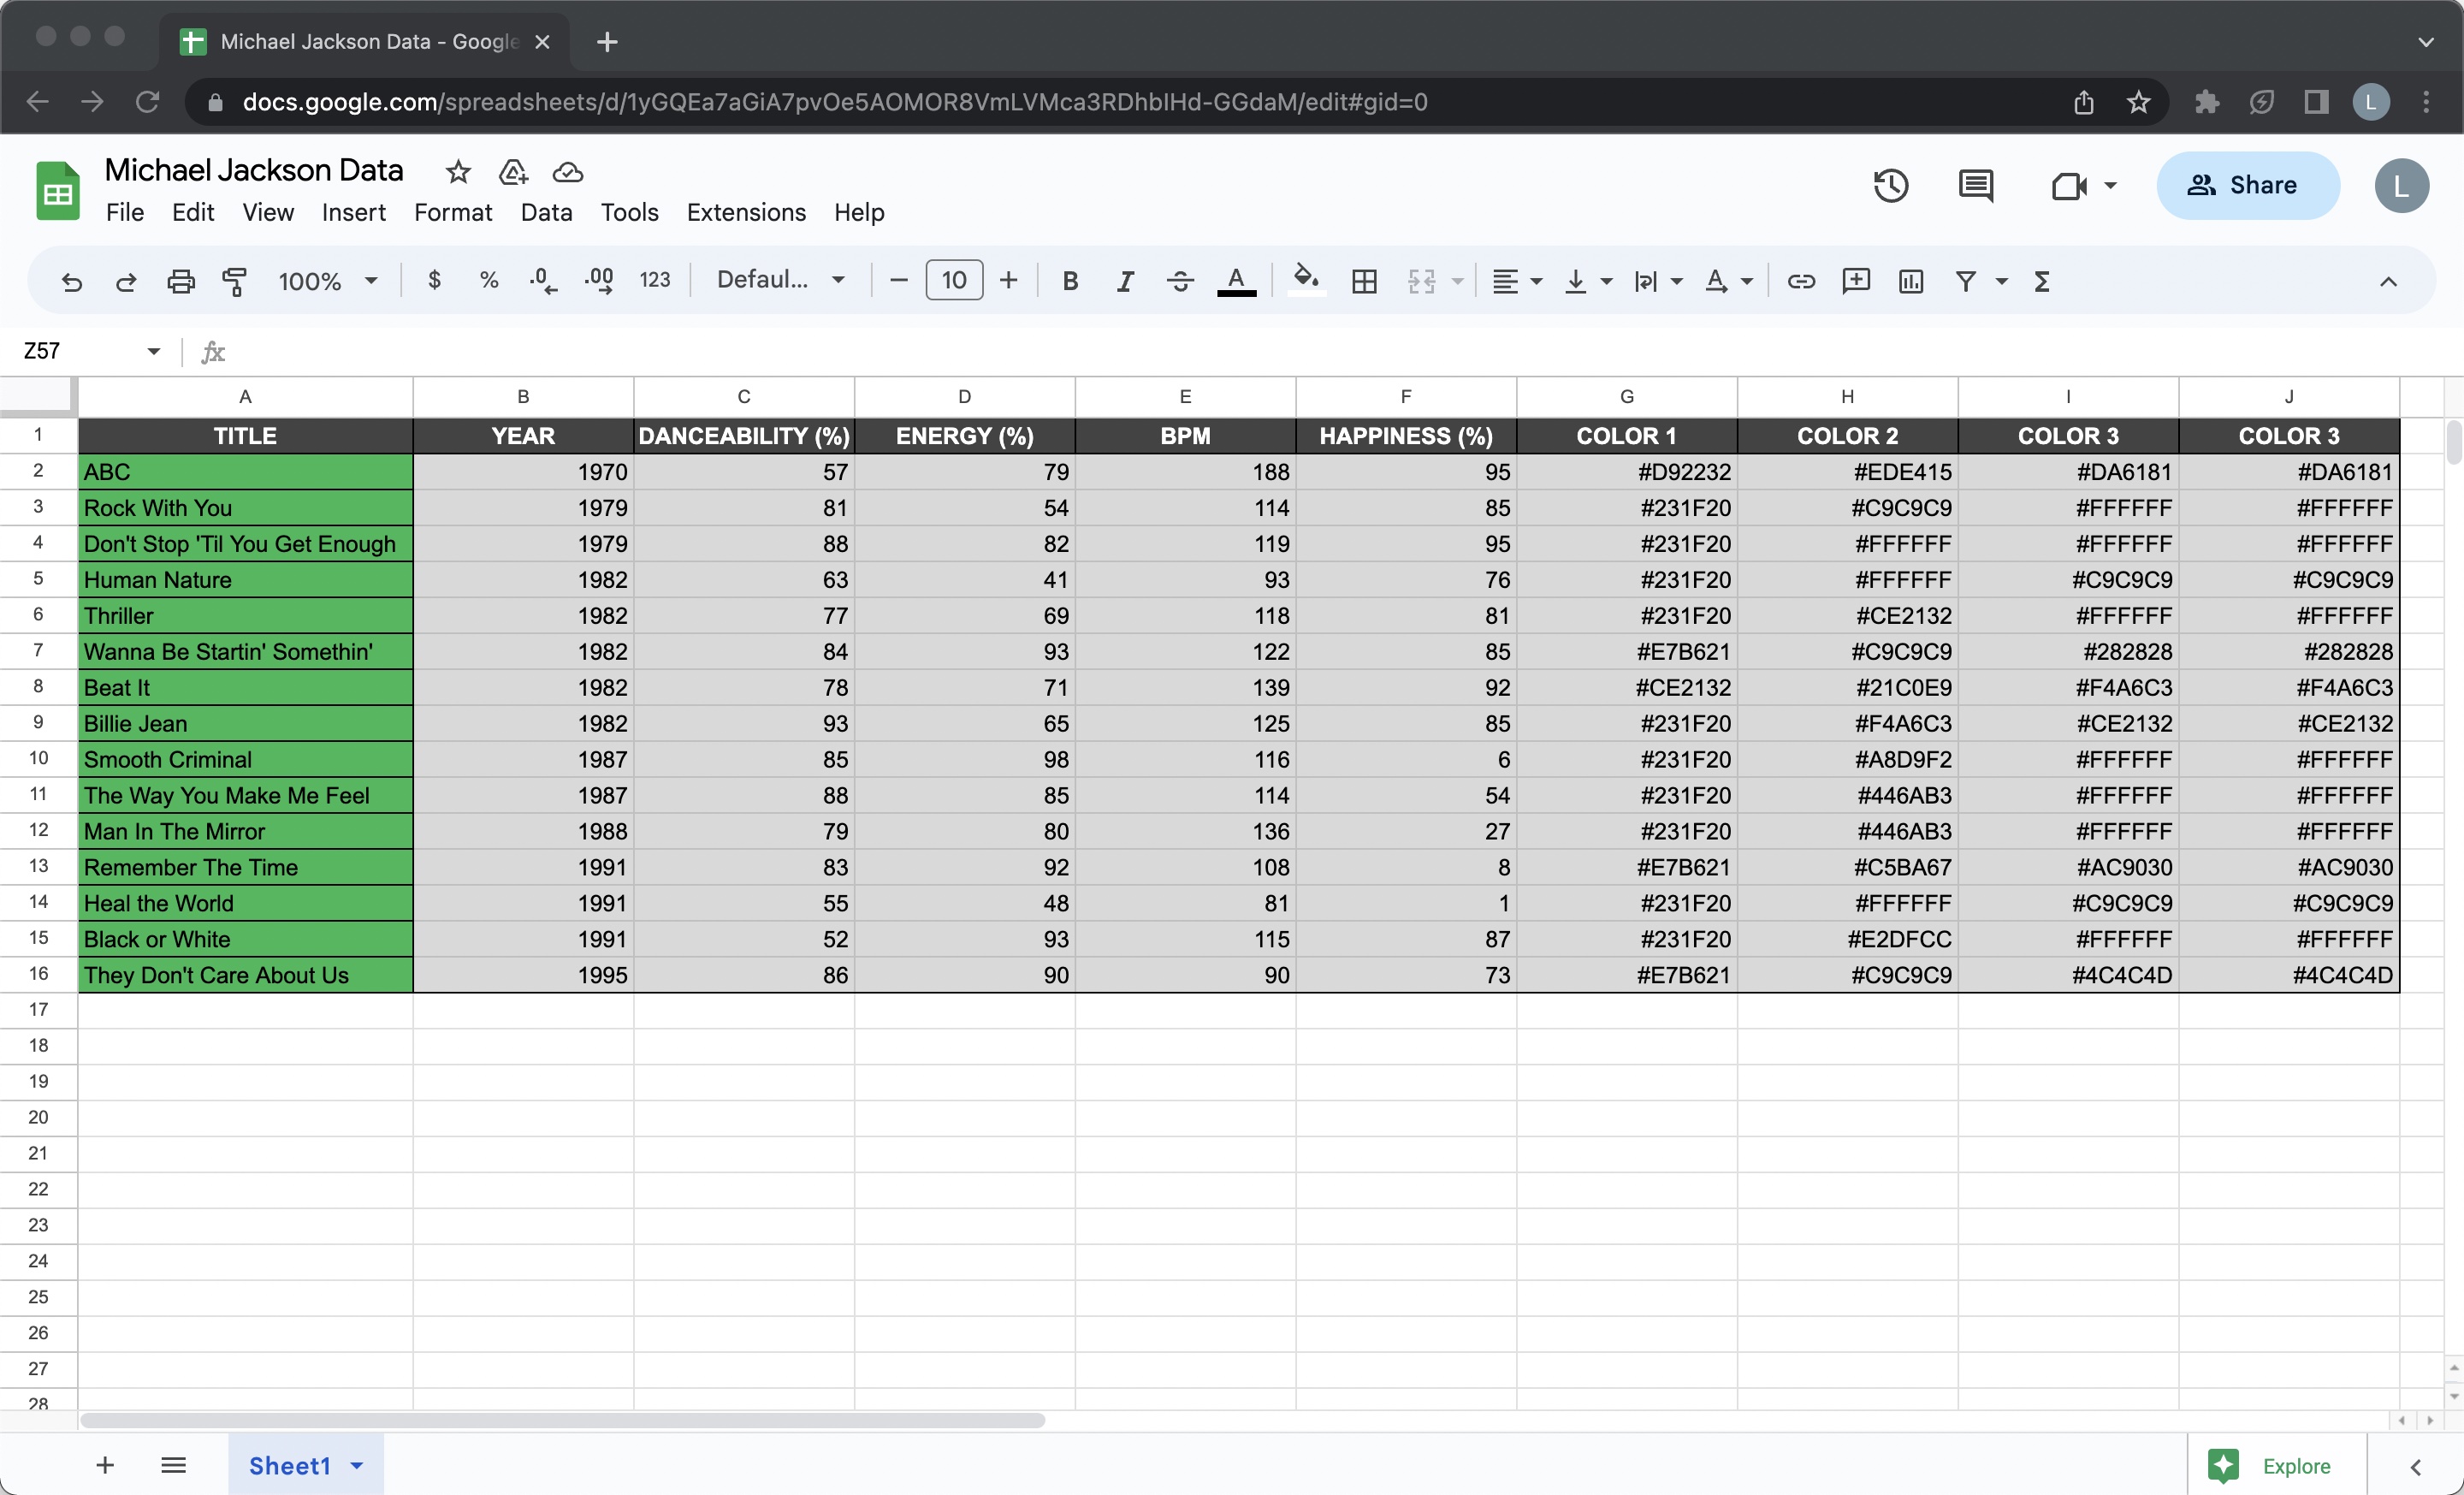Screen dimensions: 2464x1495
Task: Expand the font family dropdown
Action: tap(781, 281)
